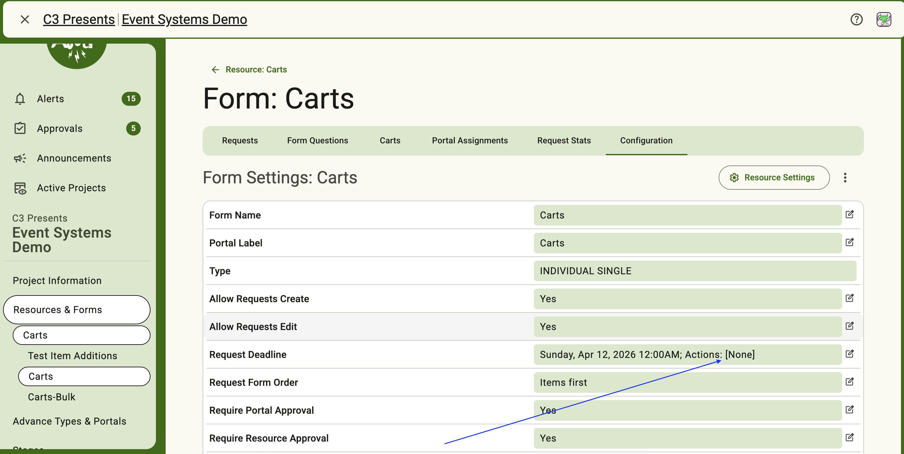Click the Approvals clipboard-check icon
The image size is (904, 454).
click(20, 128)
